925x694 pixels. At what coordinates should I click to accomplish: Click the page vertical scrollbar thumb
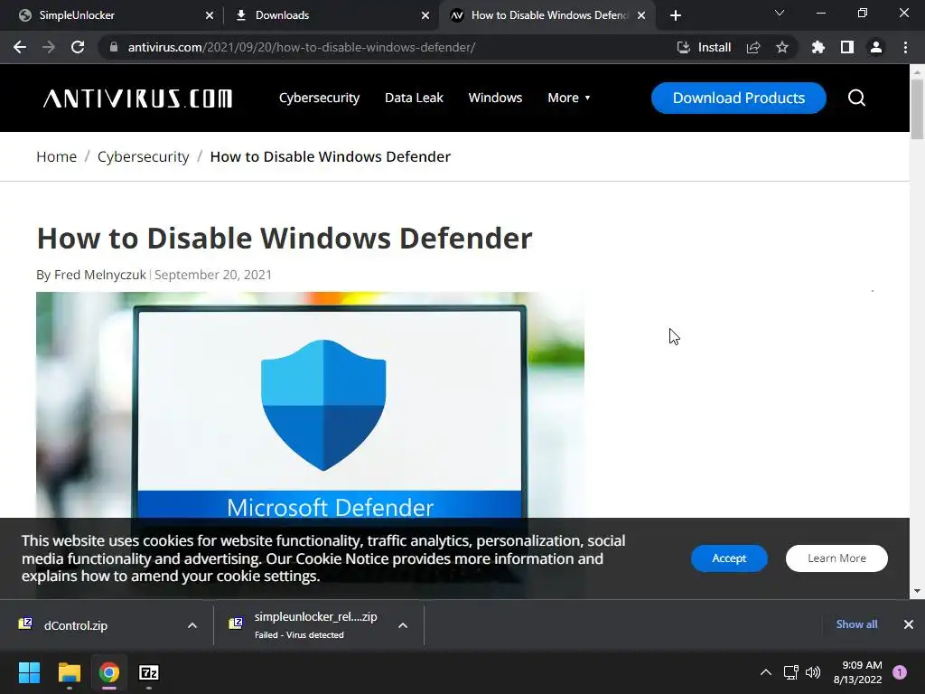(917, 109)
